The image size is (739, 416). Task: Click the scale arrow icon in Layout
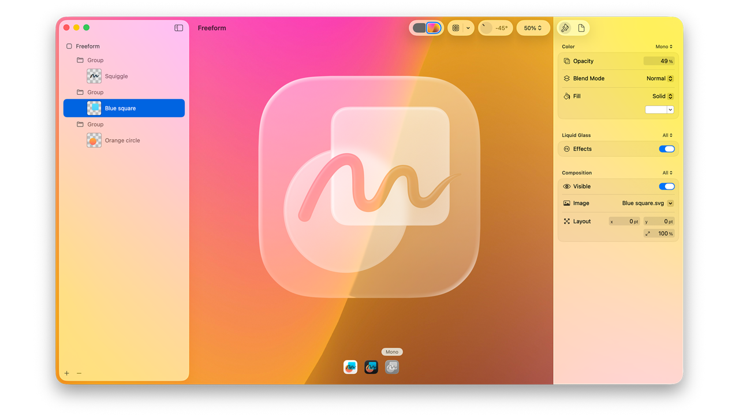pyautogui.click(x=648, y=233)
